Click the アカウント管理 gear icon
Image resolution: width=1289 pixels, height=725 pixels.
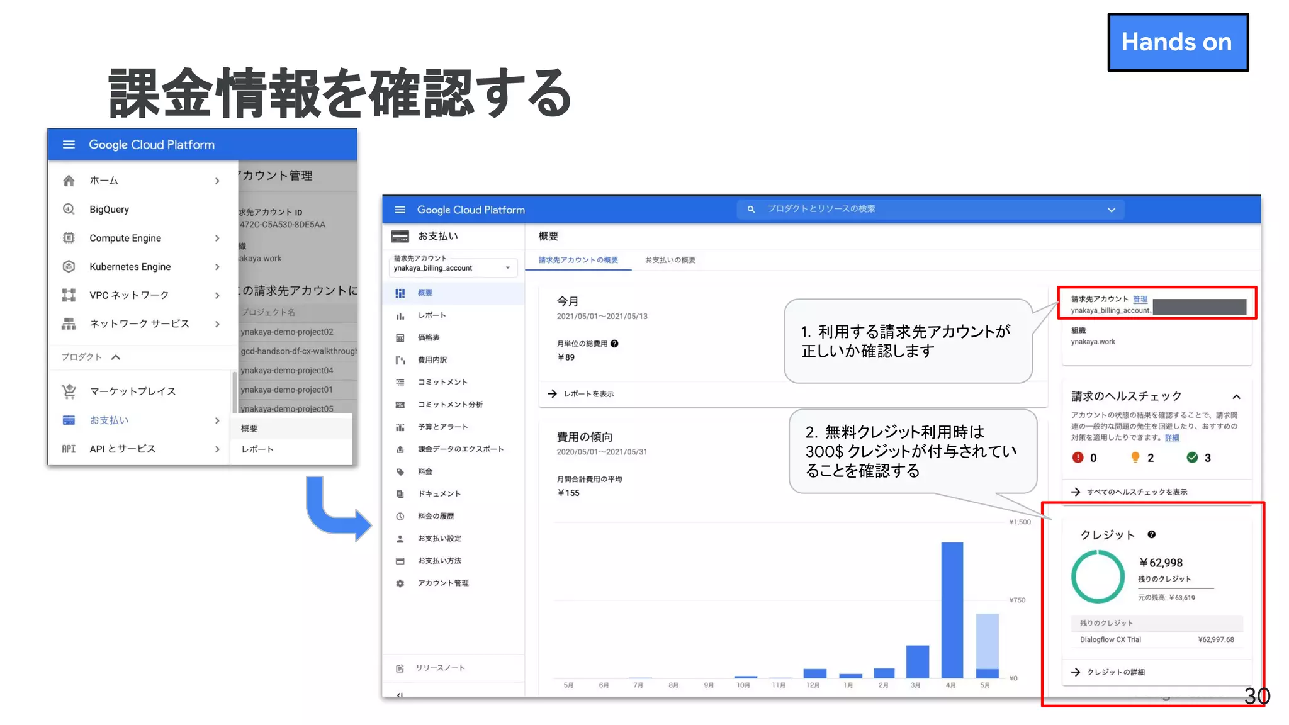point(400,583)
